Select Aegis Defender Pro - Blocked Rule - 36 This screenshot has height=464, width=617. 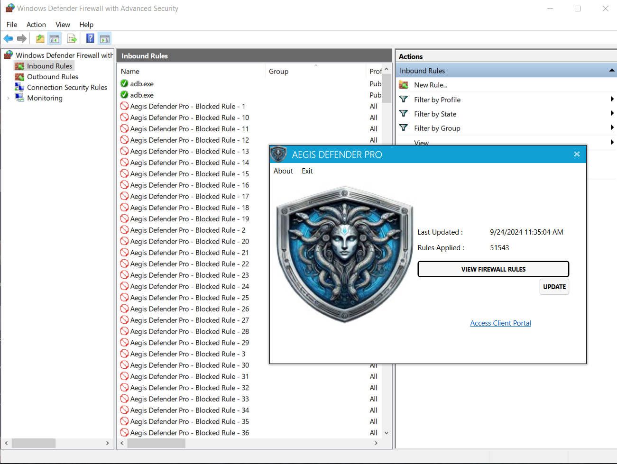pos(189,433)
